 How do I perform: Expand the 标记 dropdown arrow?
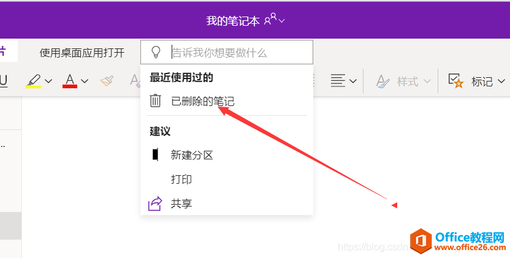[501, 81]
